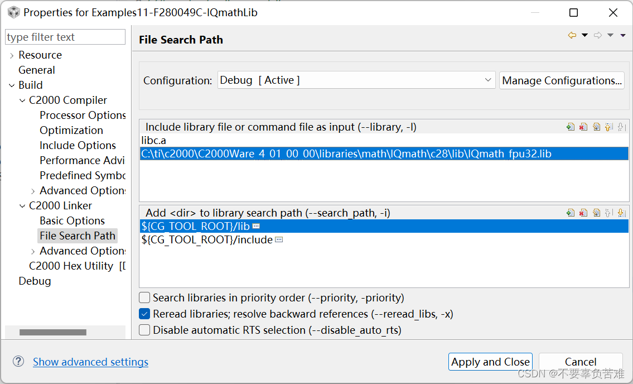The width and height of the screenshot is (633, 384).
Task: Expand the Resource tree node
Action: 12,55
